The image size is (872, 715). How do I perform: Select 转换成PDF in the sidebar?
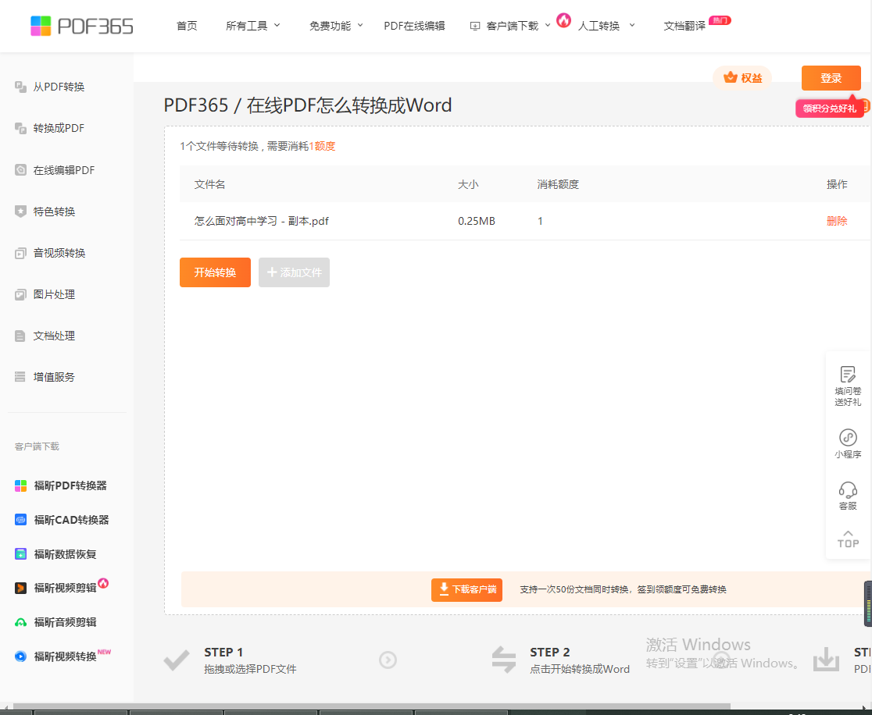tap(59, 128)
